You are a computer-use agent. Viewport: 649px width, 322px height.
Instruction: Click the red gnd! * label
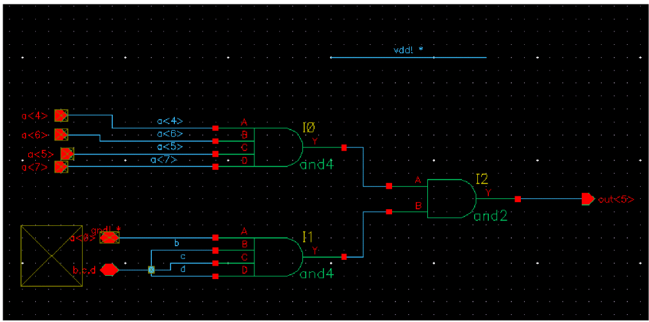106,229
